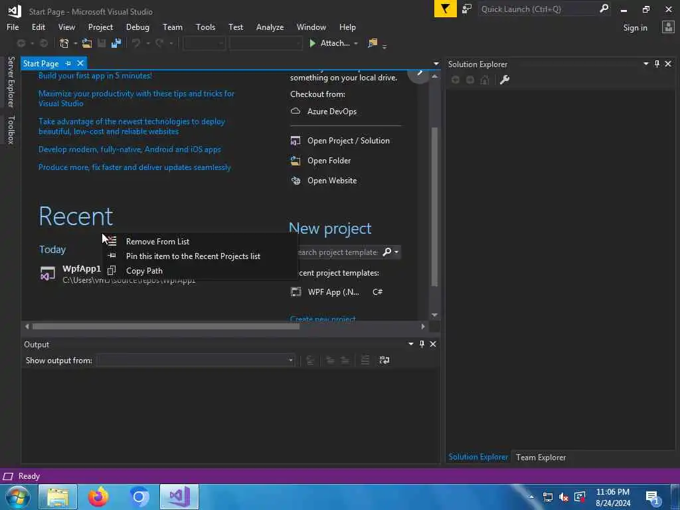
Task: Open the Debug menu
Action: click(x=137, y=27)
